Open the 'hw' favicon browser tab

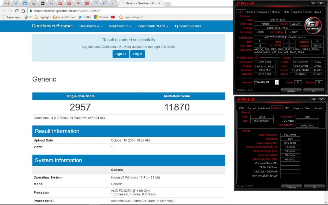(42, 4)
